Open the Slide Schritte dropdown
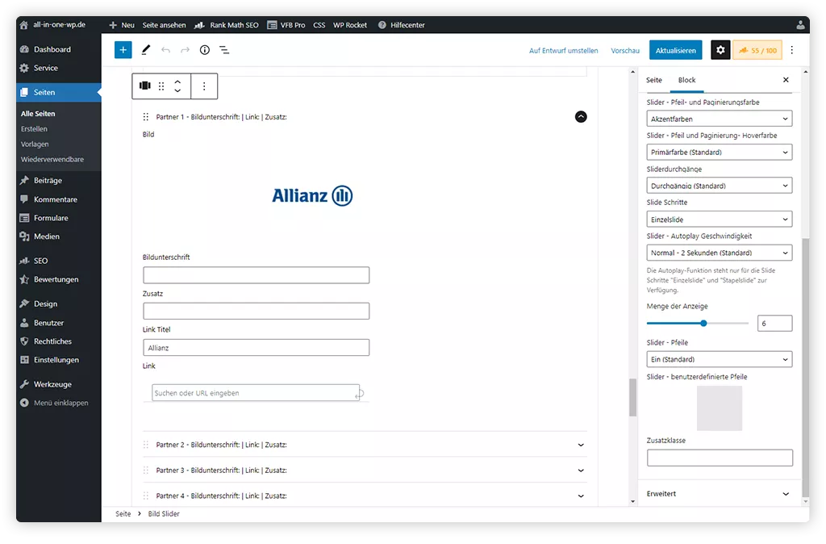 (x=719, y=218)
